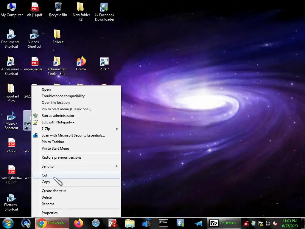Open Facebook downloader icon in taskbar
The width and height of the screenshot is (305, 229).
pos(180,223)
